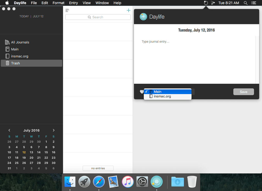
Task: Open the Downloads folder in the Dock
Action: (178, 182)
